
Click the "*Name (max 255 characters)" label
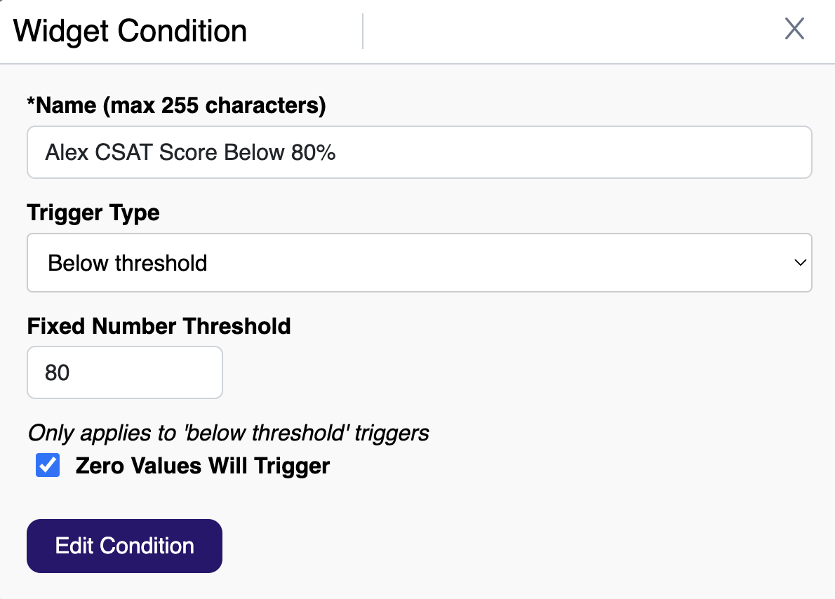coord(176,106)
